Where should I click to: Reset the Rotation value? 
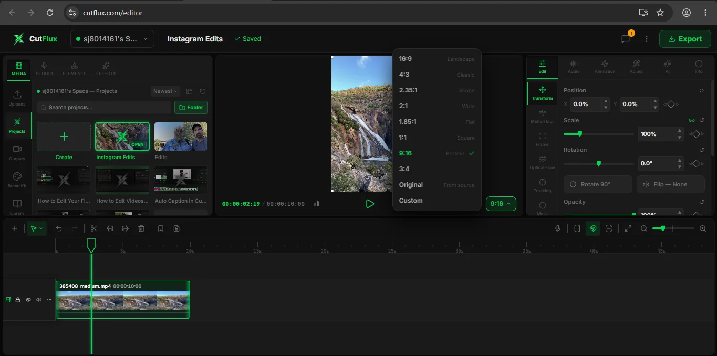click(702, 150)
